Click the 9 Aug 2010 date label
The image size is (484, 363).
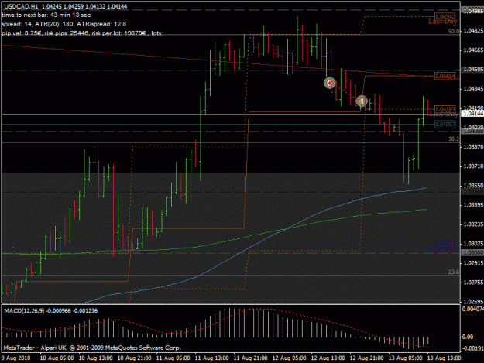click(x=15, y=358)
